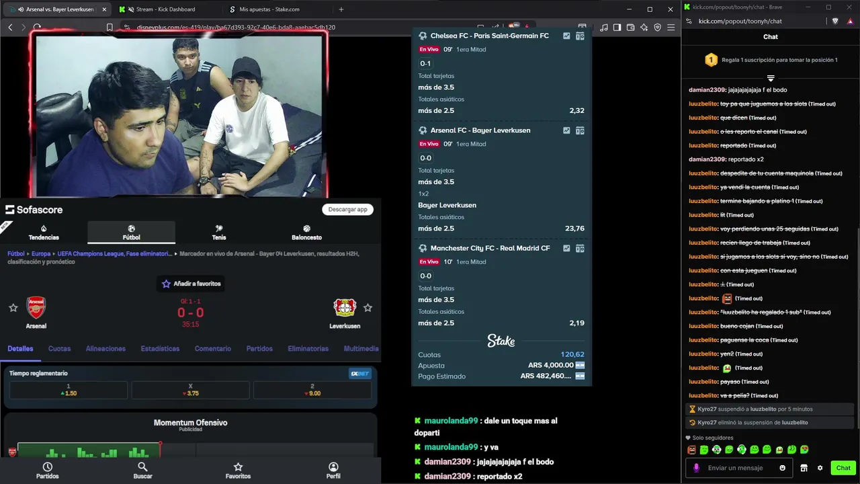
Task: Open the Arsenal team logo
Action: tap(36, 308)
